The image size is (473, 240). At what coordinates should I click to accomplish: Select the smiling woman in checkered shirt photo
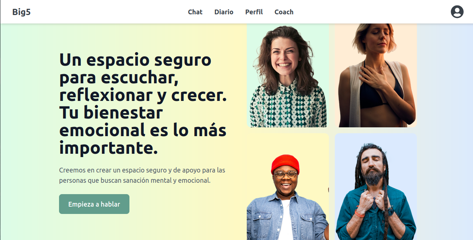pos(288,76)
